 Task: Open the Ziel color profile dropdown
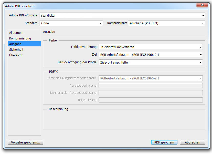coord(151,55)
